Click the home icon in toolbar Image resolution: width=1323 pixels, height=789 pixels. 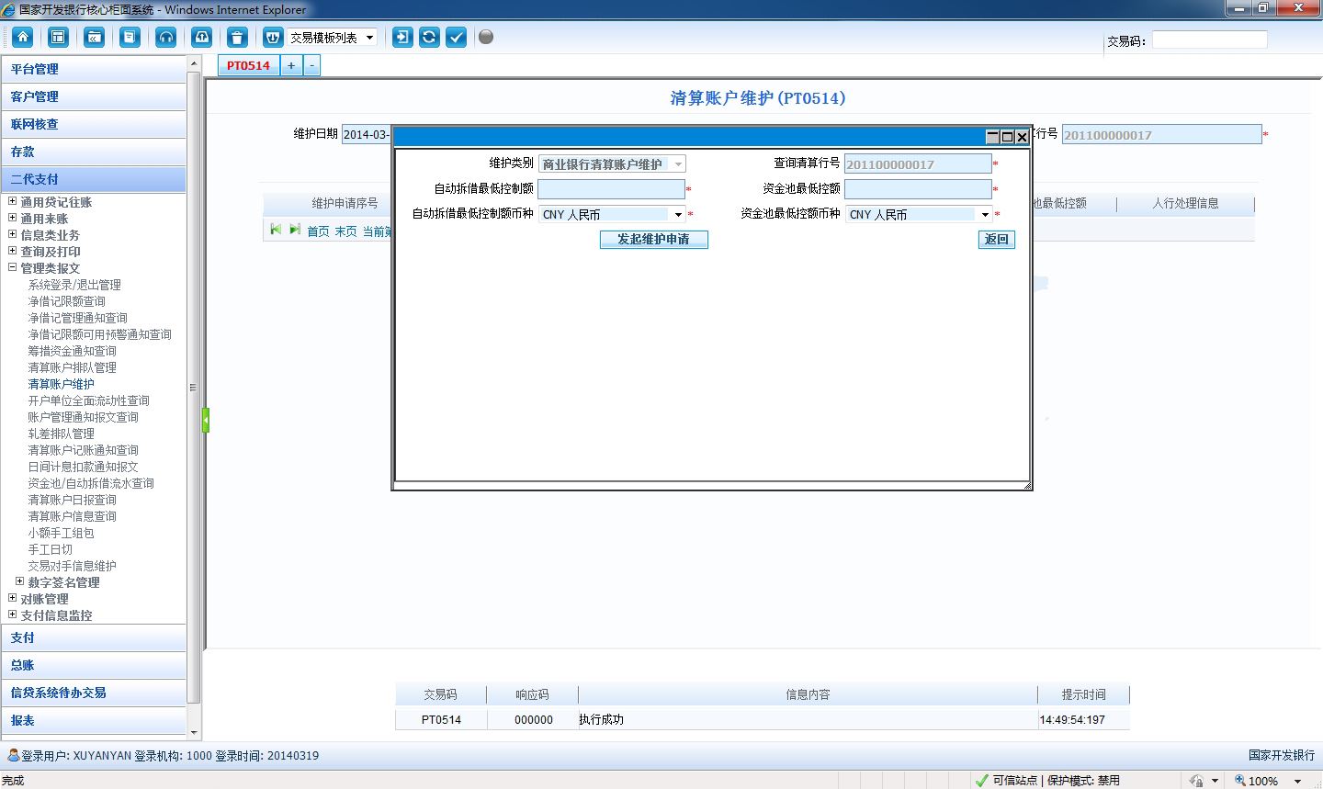click(23, 37)
